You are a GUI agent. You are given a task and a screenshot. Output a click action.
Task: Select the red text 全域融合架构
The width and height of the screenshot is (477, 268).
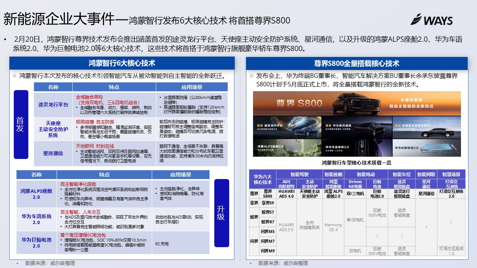point(89,97)
